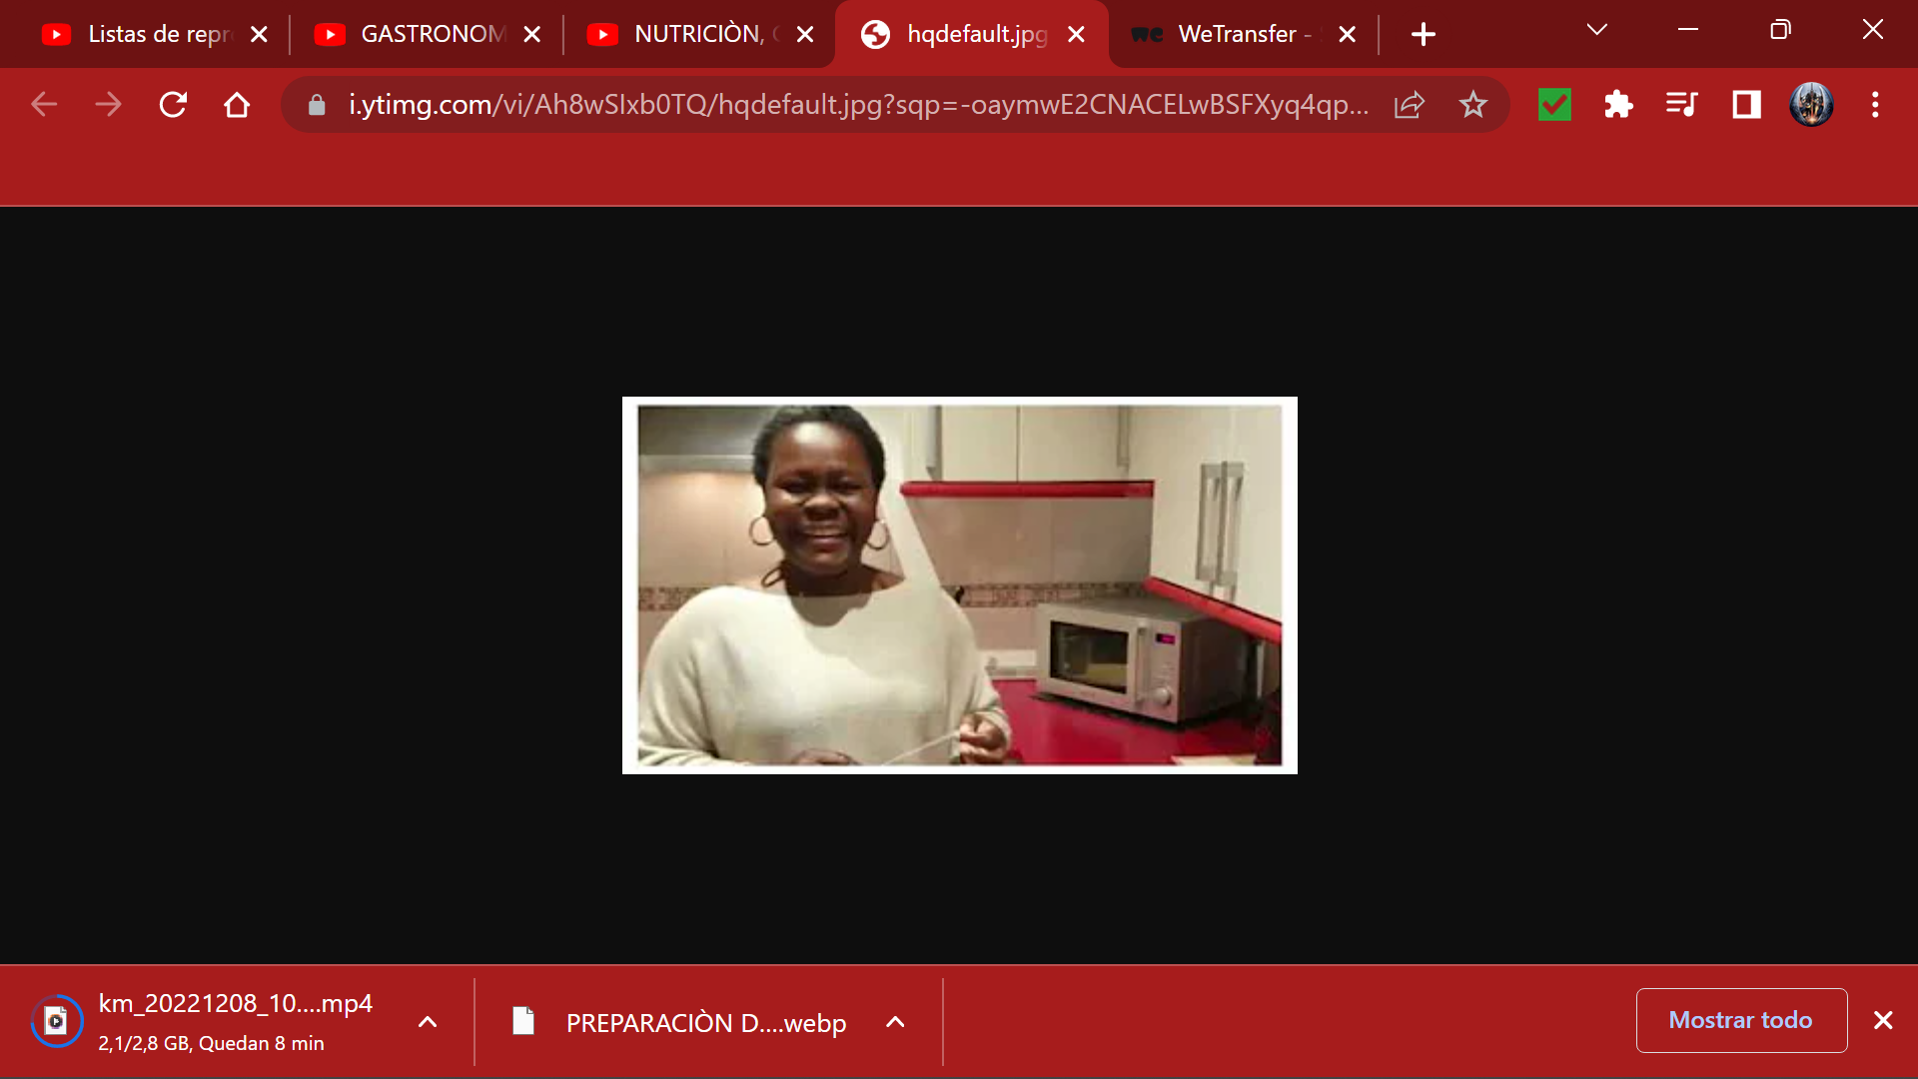This screenshot has width=1918, height=1079.
Task: Reload the page with the refresh icon
Action: 173,105
